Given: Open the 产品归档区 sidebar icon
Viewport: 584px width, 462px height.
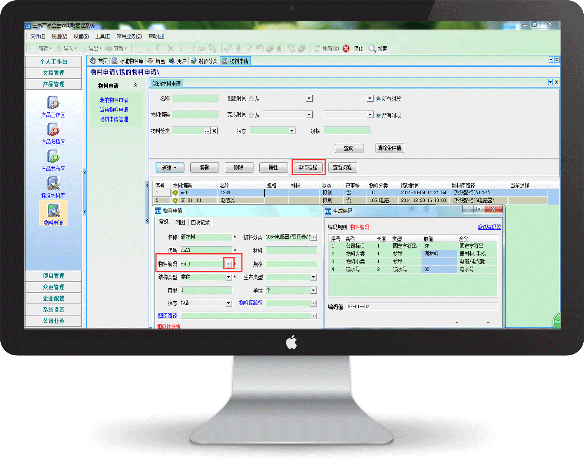Looking at the screenshot, I should [x=53, y=130].
